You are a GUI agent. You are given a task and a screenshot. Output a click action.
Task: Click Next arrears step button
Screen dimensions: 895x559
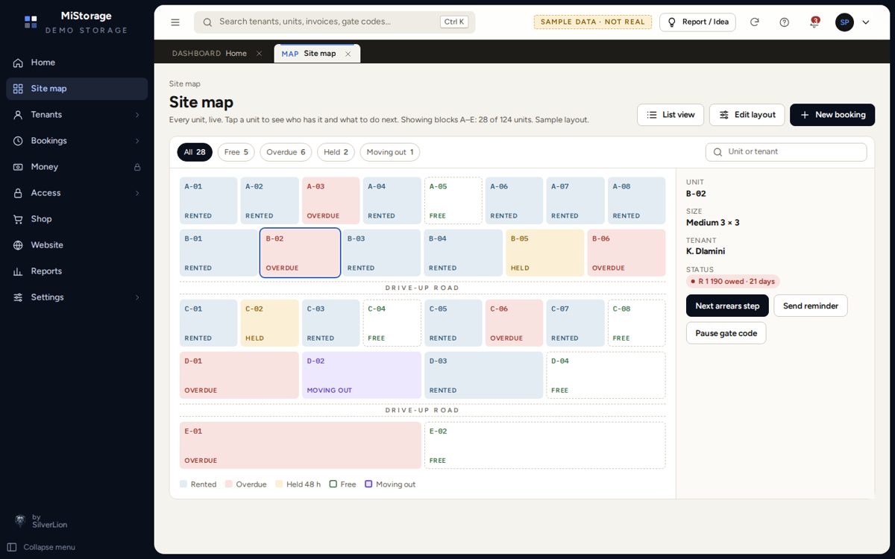click(x=727, y=306)
